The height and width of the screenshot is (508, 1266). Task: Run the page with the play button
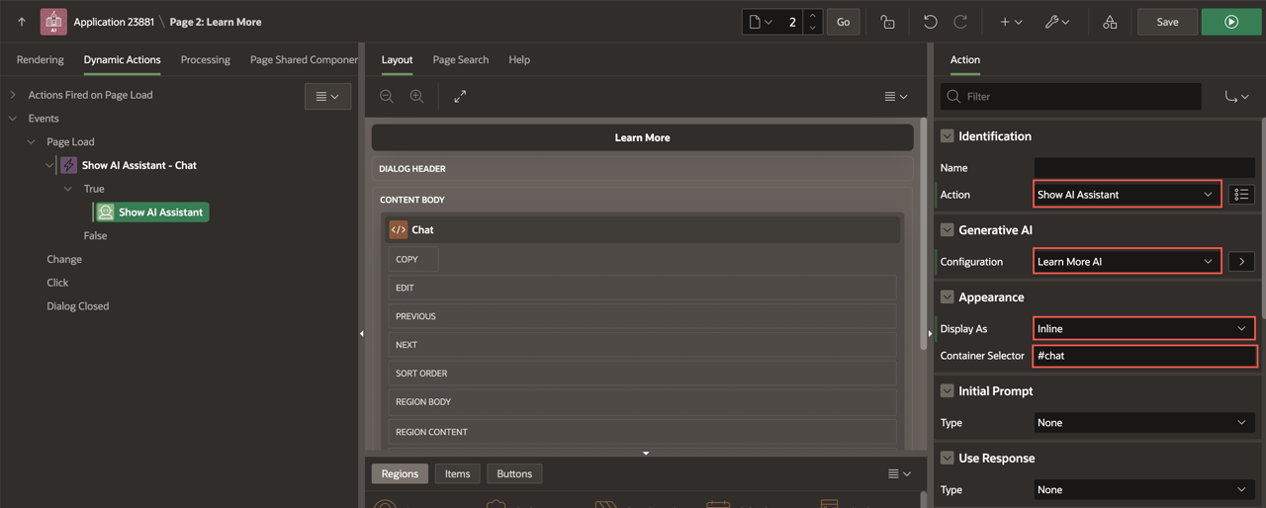pos(1230,22)
